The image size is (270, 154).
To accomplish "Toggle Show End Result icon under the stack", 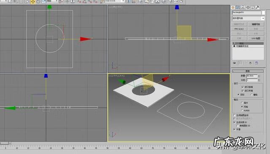I will click(x=240, y=63).
